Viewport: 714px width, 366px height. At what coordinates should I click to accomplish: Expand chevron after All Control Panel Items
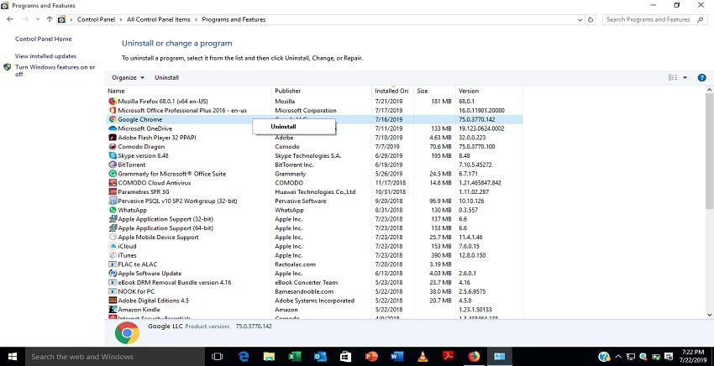[x=196, y=19]
